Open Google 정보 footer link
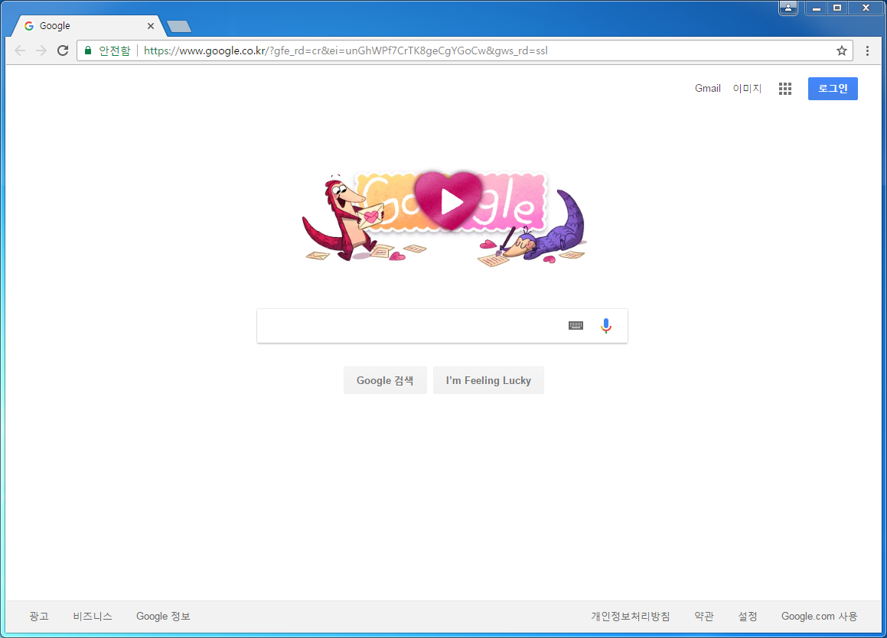 (x=163, y=616)
